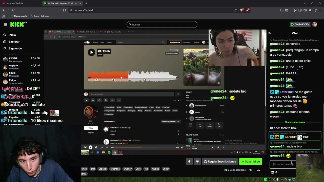Toggle shuffle in SoundCloud bottom player

[x=102, y=147]
